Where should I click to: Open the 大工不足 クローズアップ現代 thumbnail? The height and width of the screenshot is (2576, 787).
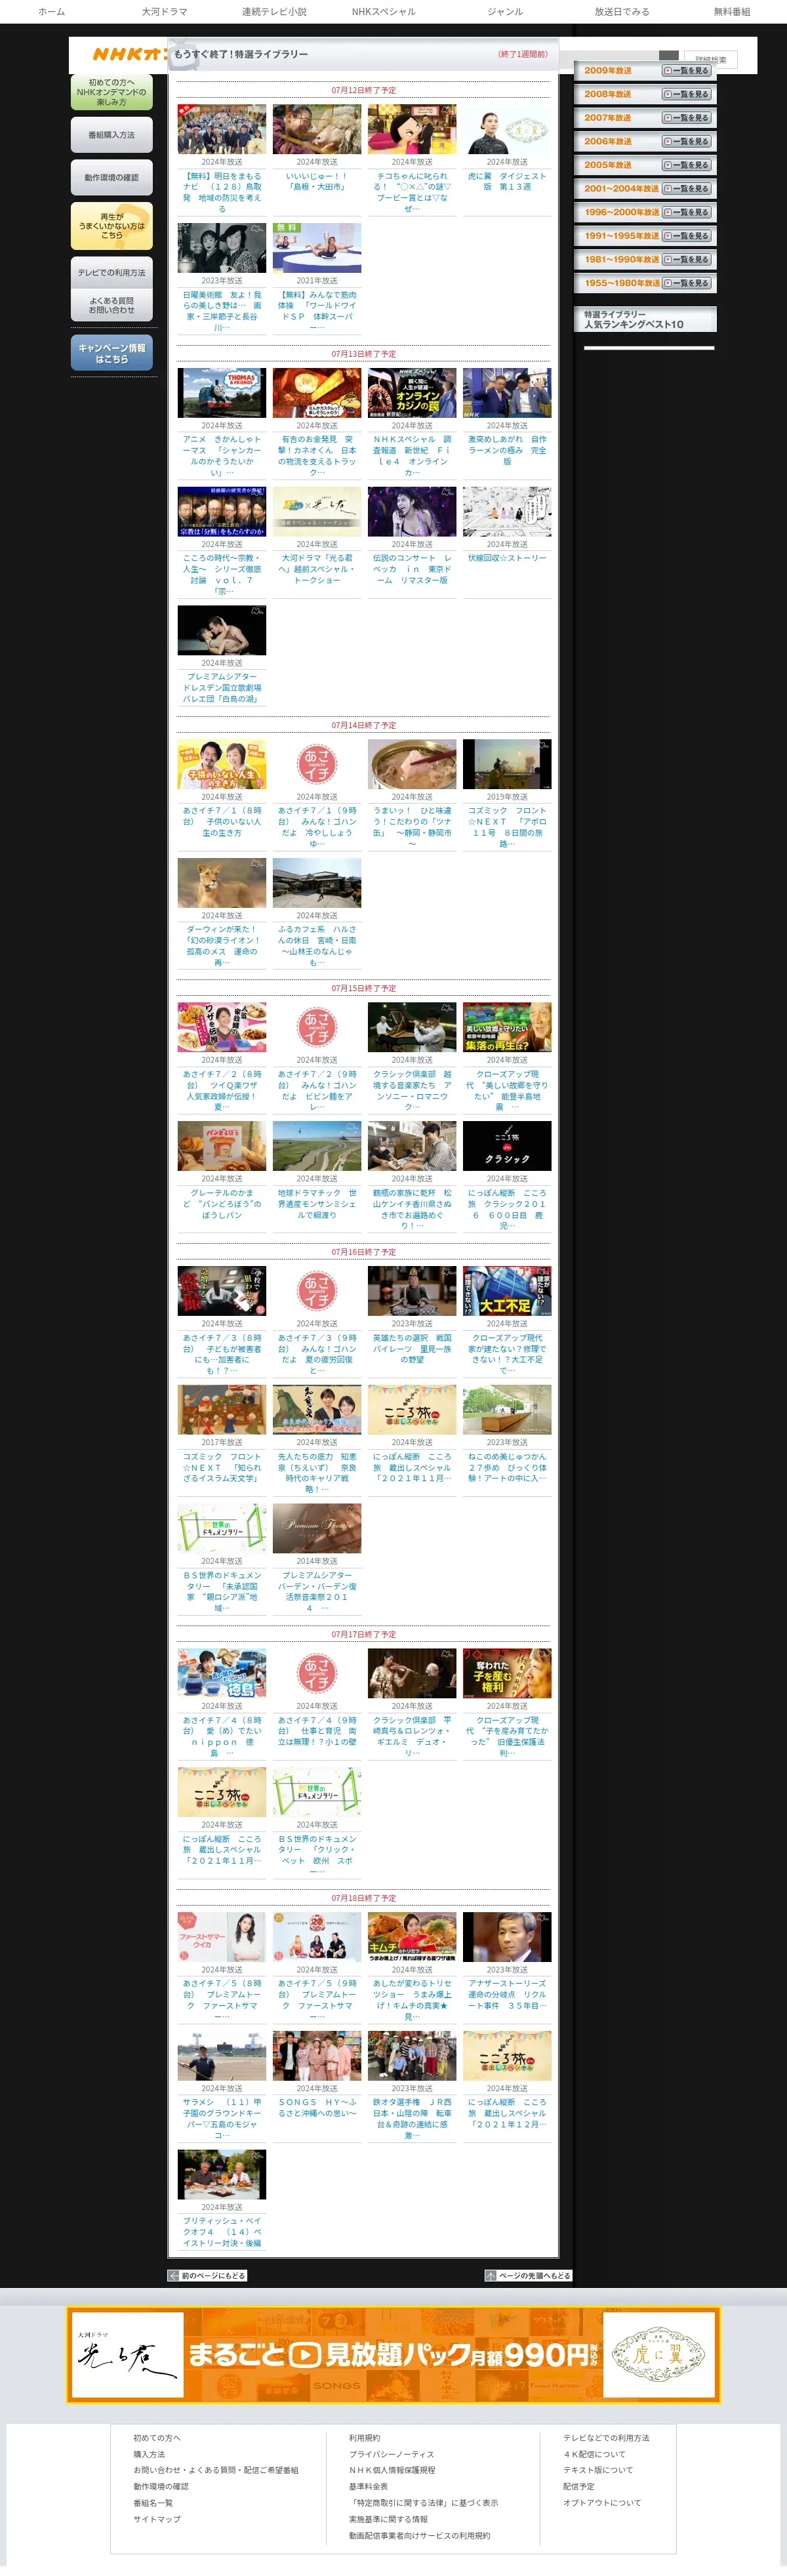[x=507, y=1291]
